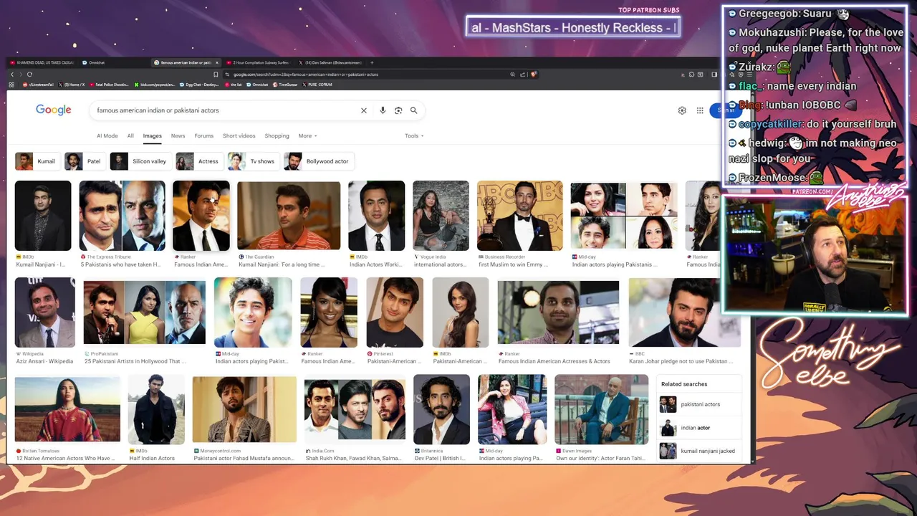The height and width of the screenshot is (516, 917).
Task: Open the Short videos results tab
Action: click(x=239, y=135)
